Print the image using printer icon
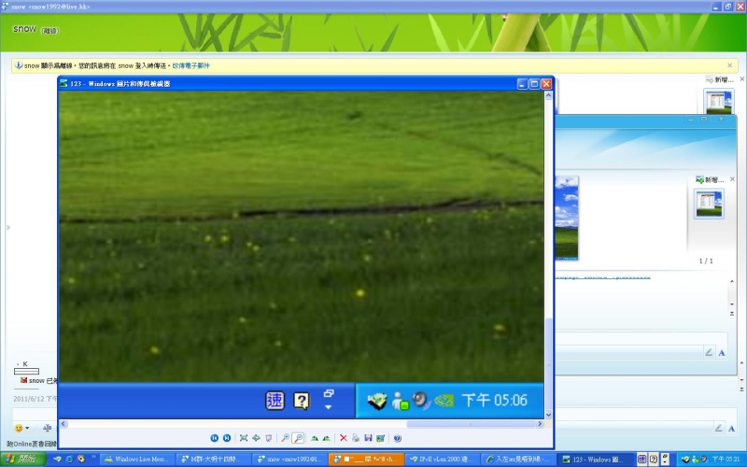The width and height of the screenshot is (747, 467). [x=356, y=438]
